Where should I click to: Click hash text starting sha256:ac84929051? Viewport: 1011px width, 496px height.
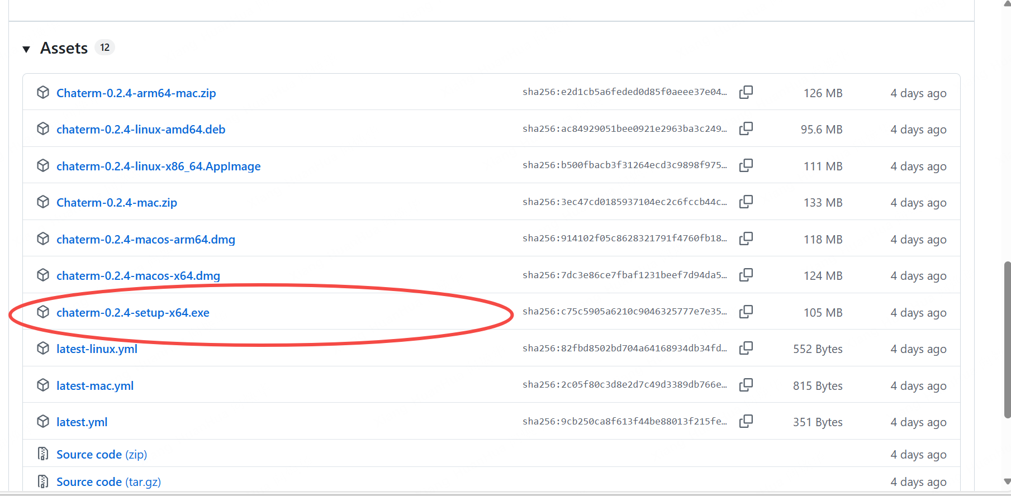pyautogui.click(x=625, y=128)
